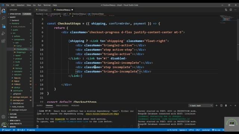Split the editor to the right

click(231, 10)
